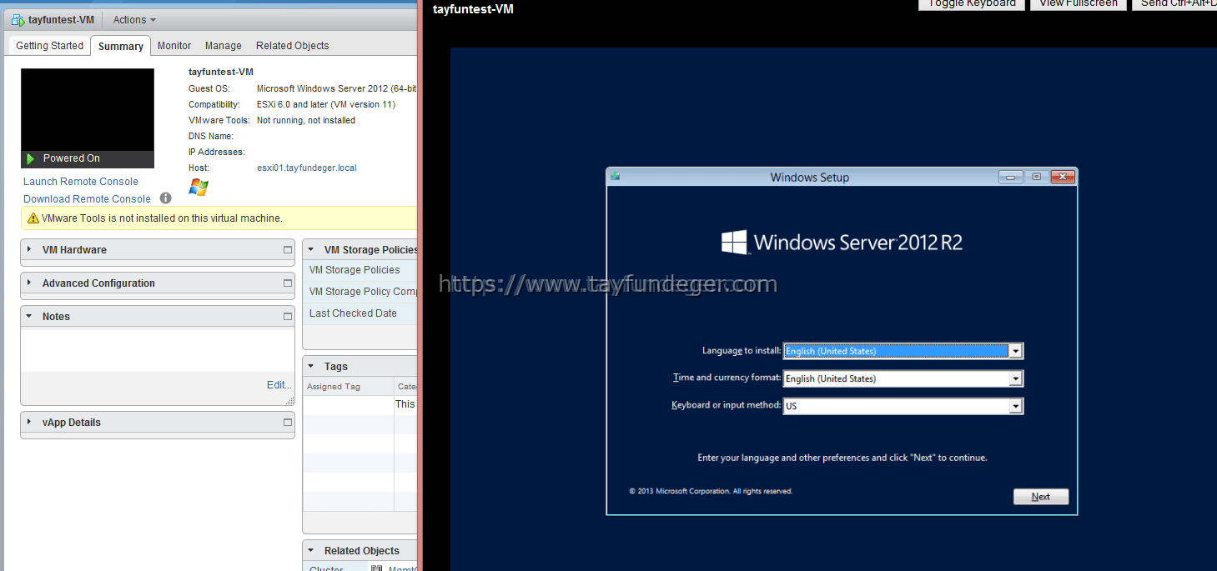
Task: Click the tayfuntest-VM virtual machine icon
Action: pyautogui.click(x=18, y=20)
